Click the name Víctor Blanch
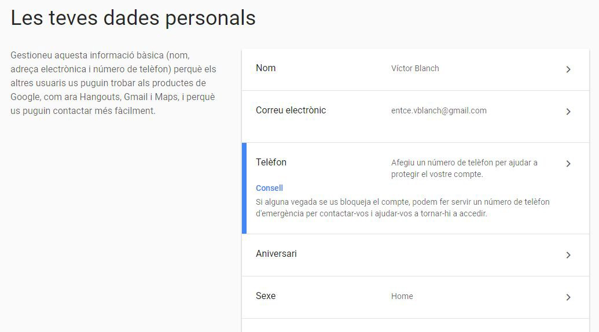 (x=415, y=68)
